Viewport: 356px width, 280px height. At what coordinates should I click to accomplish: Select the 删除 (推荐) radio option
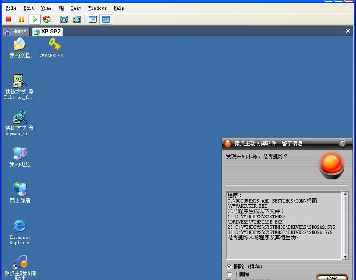tap(229, 267)
